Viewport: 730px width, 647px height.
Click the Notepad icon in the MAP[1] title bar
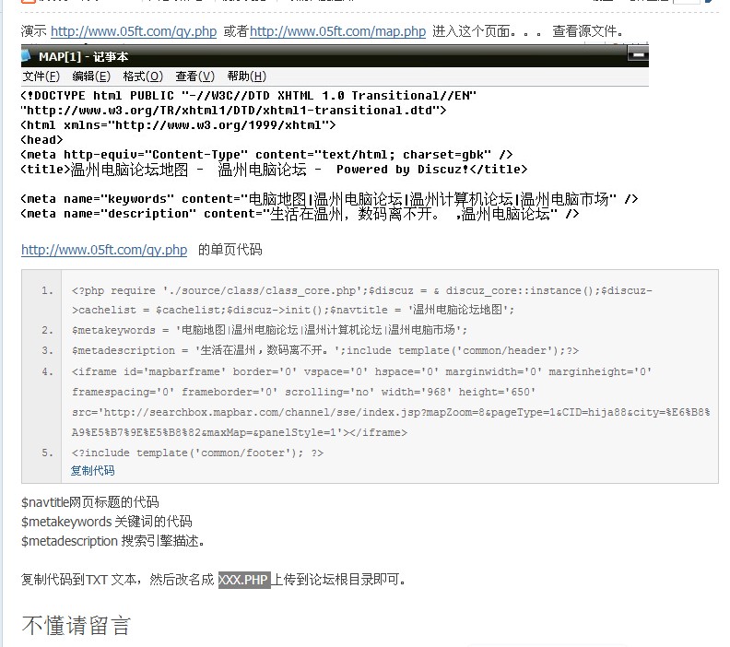26,55
